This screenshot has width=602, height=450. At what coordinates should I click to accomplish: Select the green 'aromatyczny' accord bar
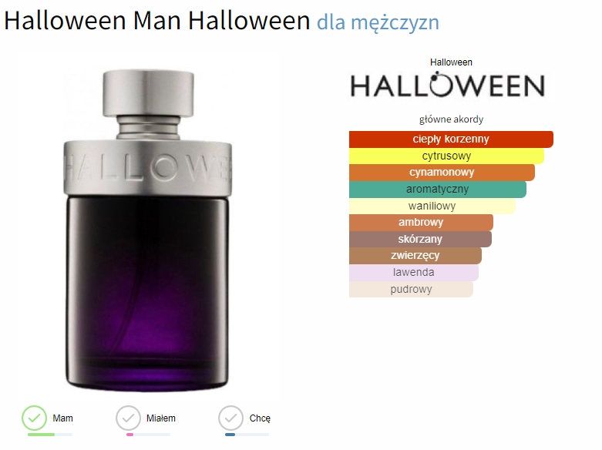point(438,190)
